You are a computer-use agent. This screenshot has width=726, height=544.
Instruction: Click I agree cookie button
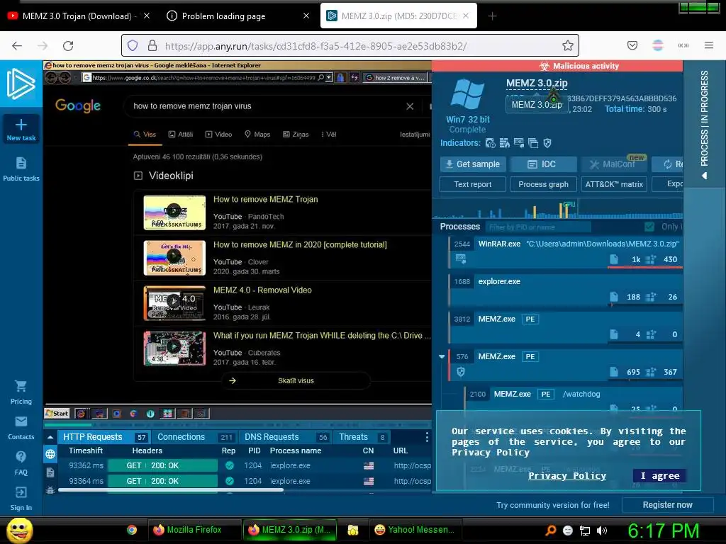click(660, 475)
